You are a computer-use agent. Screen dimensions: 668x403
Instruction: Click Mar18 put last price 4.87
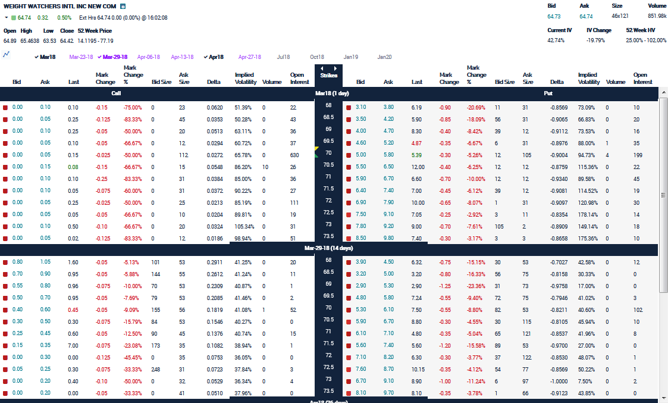click(x=416, y=143)
